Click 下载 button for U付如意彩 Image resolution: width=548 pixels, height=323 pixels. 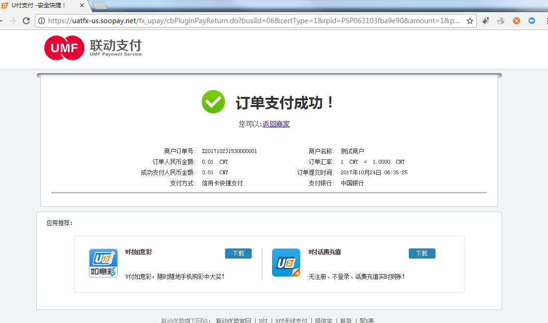point(238,253)
